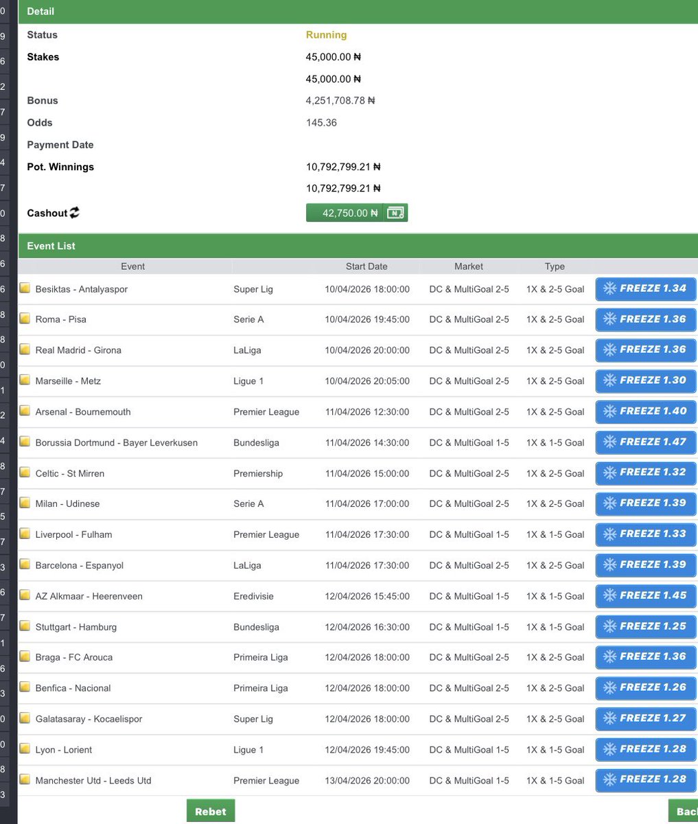
Task: Click folder icon beside Benfica - Nacional
Action: [25, 688]
